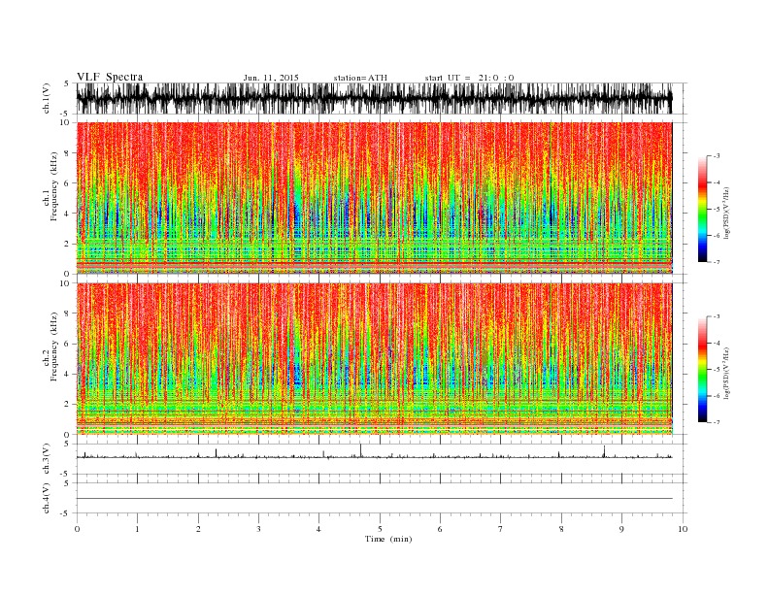Screen dimensions: 769x594
Task: Click the "-5" tick on ch.2 colorbar
Action: (716, 370)
